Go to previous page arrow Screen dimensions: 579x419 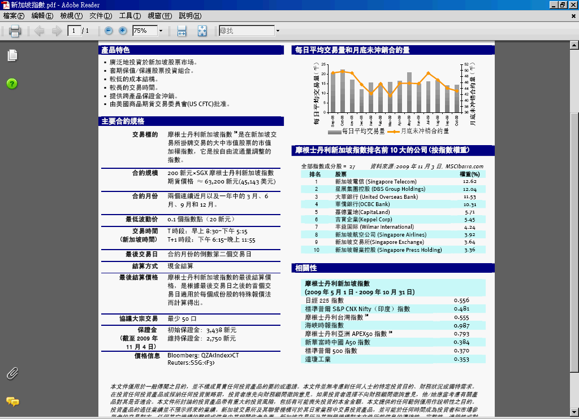(x=39, y=30)
